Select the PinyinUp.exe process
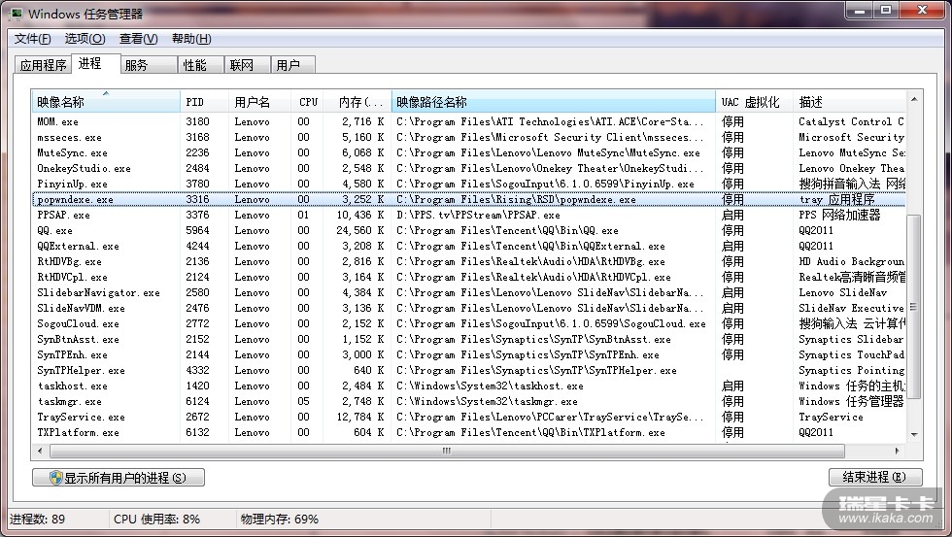952x537 pixels. point(468,184)
